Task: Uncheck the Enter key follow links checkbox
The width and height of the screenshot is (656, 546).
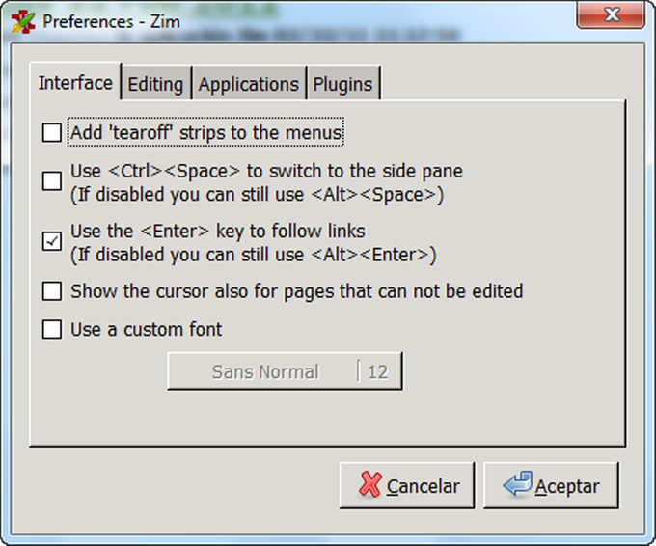Action: click(x=52, y=241)
